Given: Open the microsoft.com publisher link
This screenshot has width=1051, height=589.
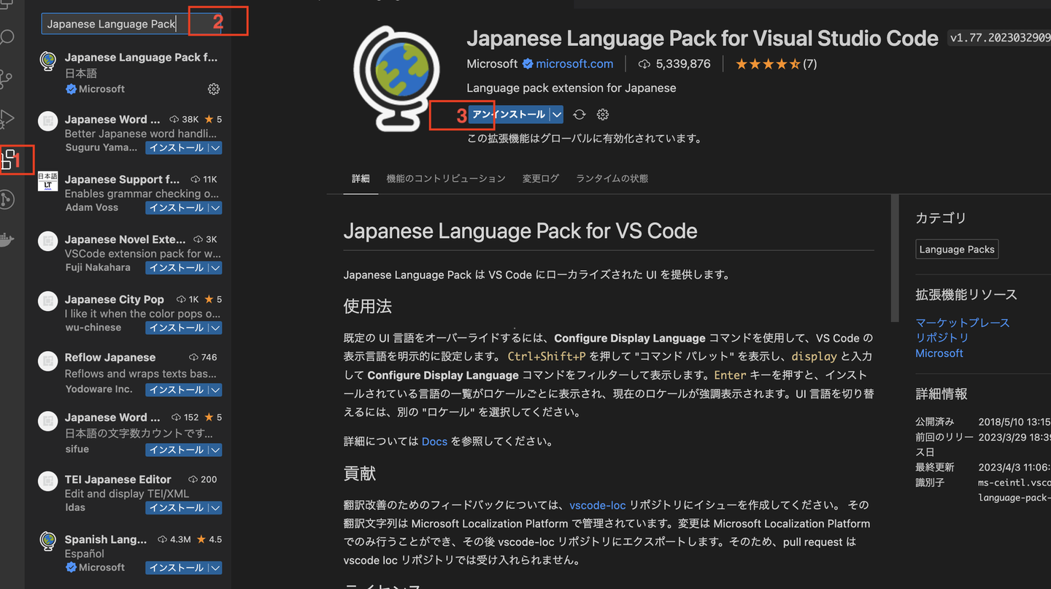Looking at the screenshot, I should 574,64.
